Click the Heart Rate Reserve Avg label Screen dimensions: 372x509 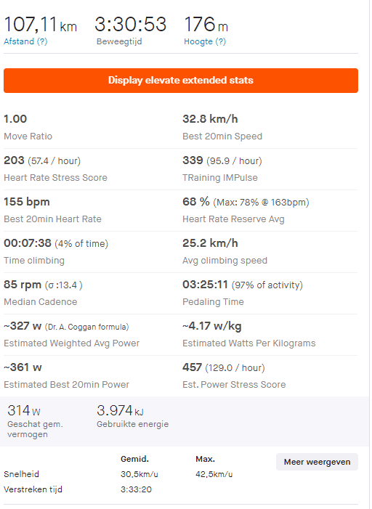click(233, 219)
